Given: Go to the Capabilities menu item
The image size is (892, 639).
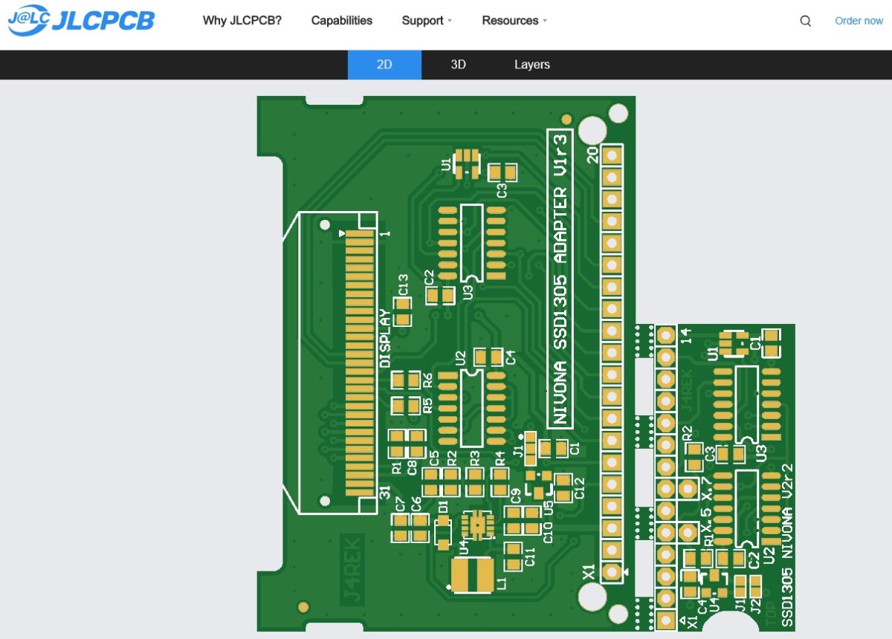Looking at the screenshot, I should click(x=342, y=21).
